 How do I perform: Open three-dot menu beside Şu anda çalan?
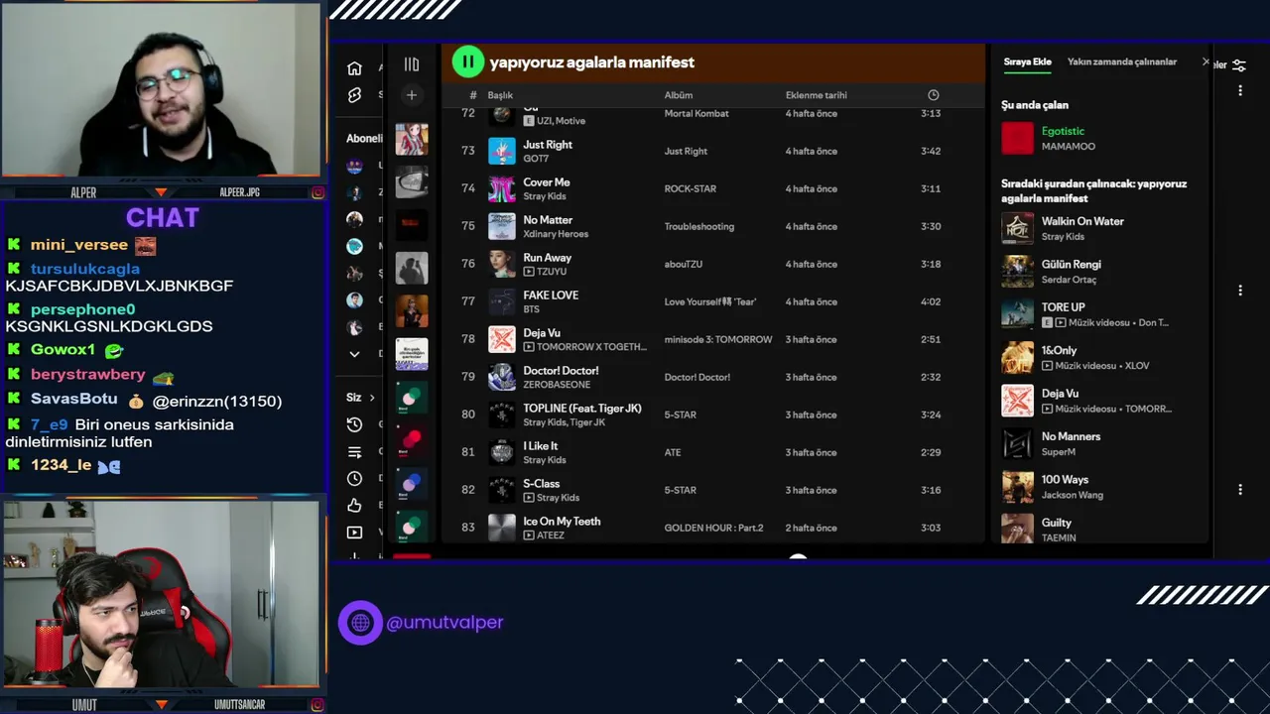tap(1239, 91)
